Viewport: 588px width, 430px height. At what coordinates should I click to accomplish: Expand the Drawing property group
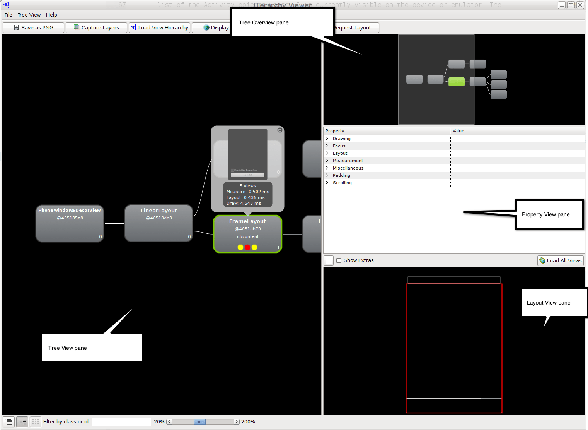327,138
